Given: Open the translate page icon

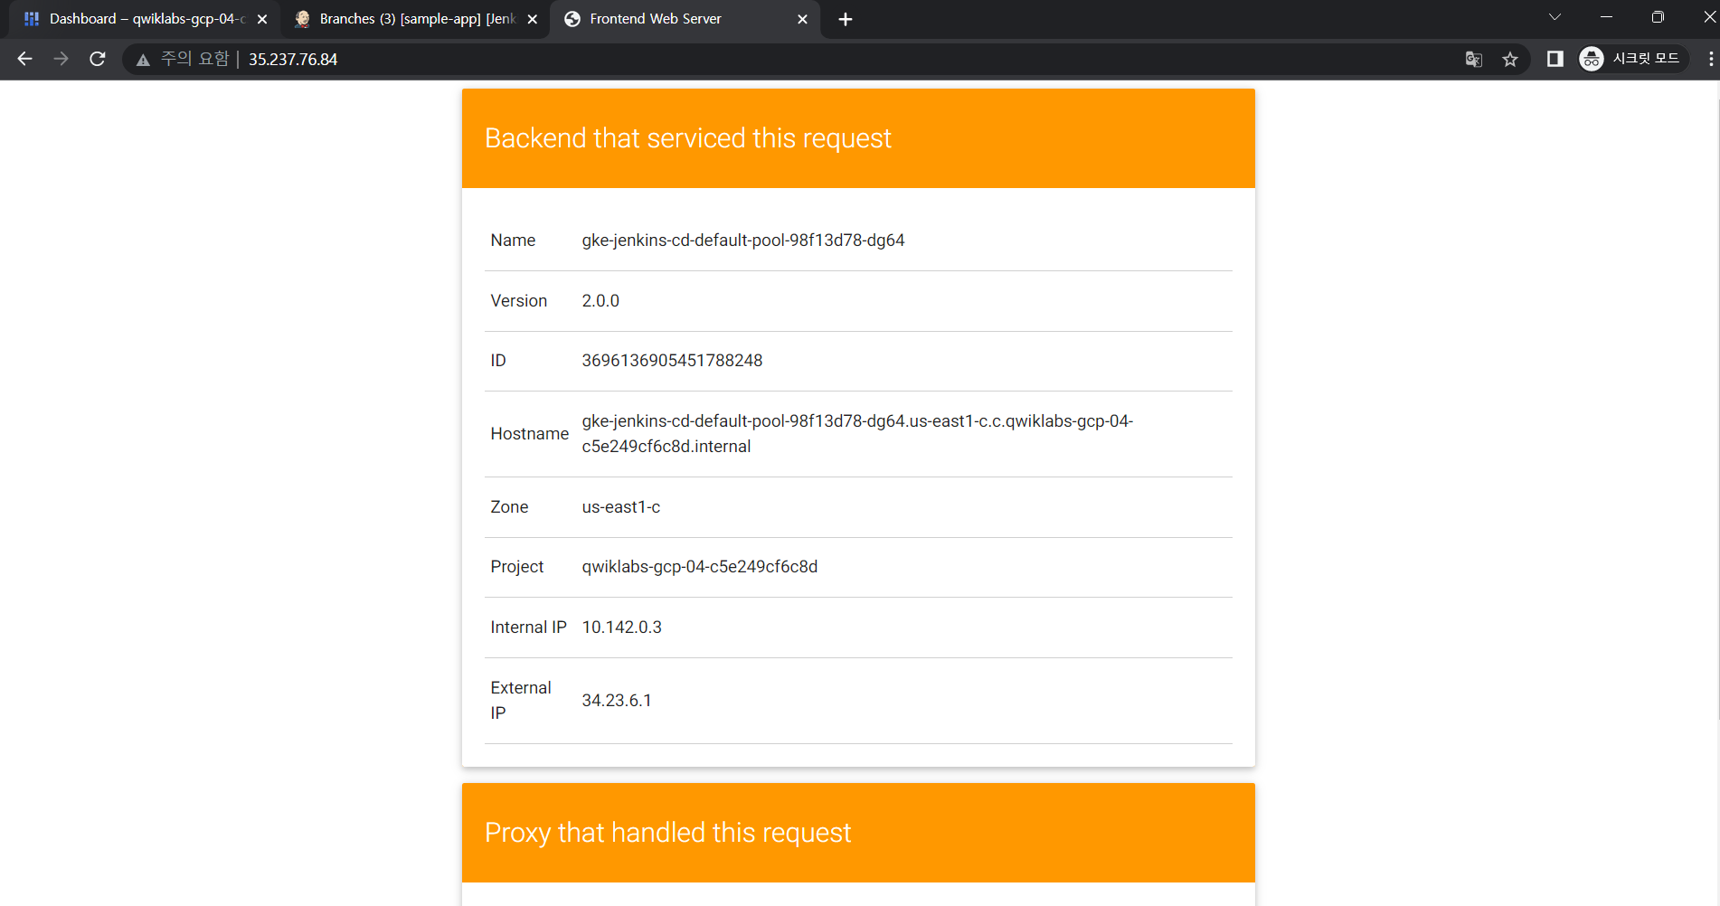Looking at the screenshot, I should (1474, 59).
